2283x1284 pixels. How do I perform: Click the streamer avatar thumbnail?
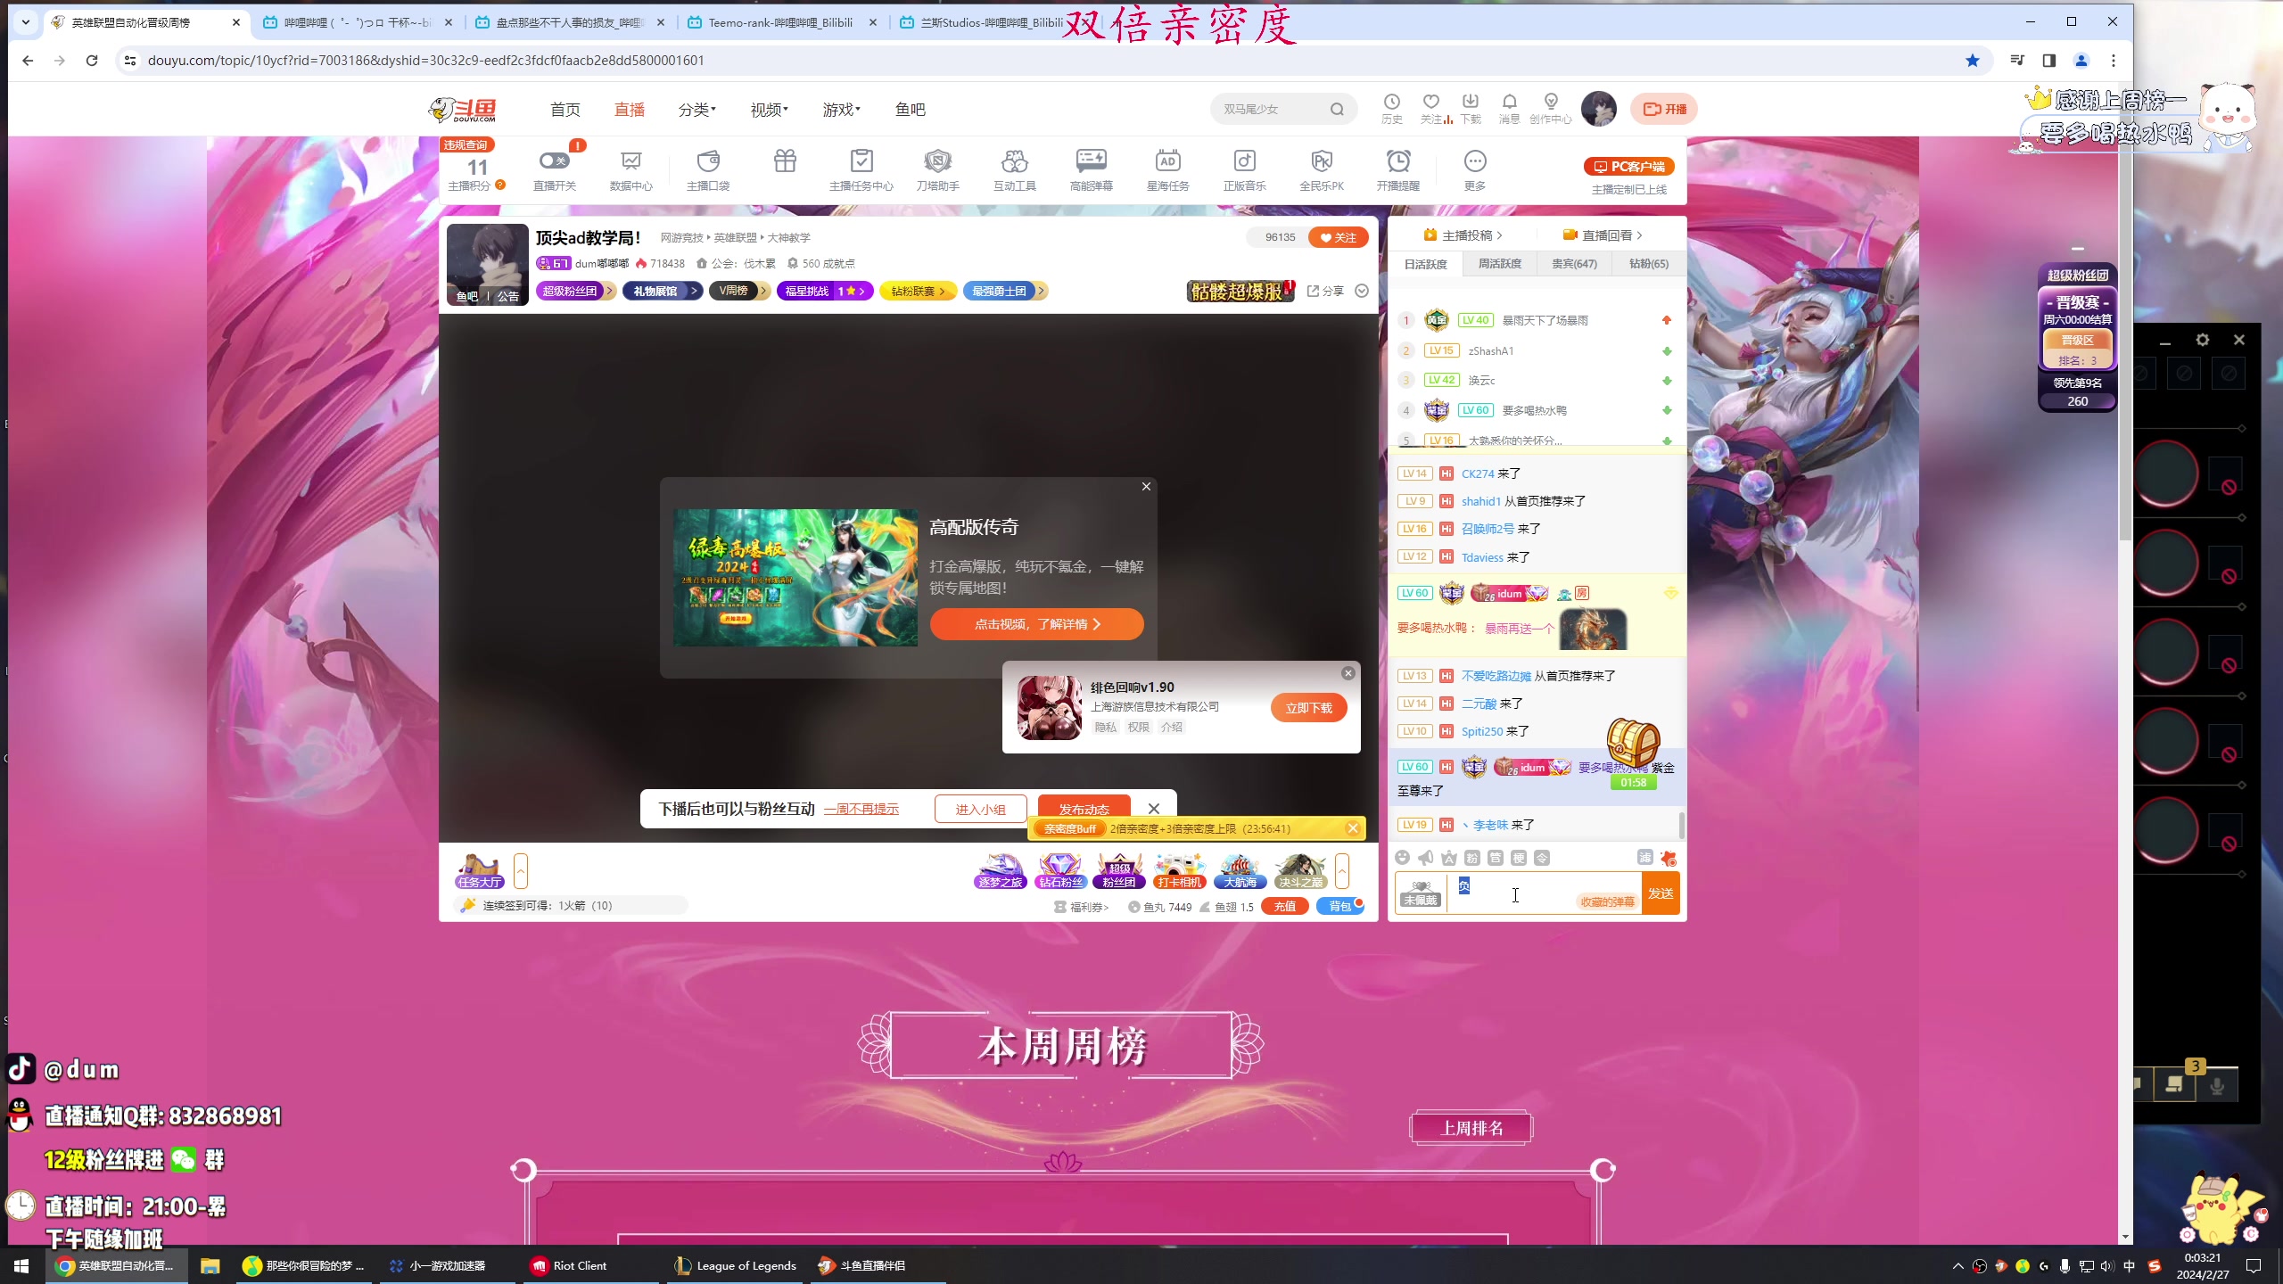pos(487,264)
